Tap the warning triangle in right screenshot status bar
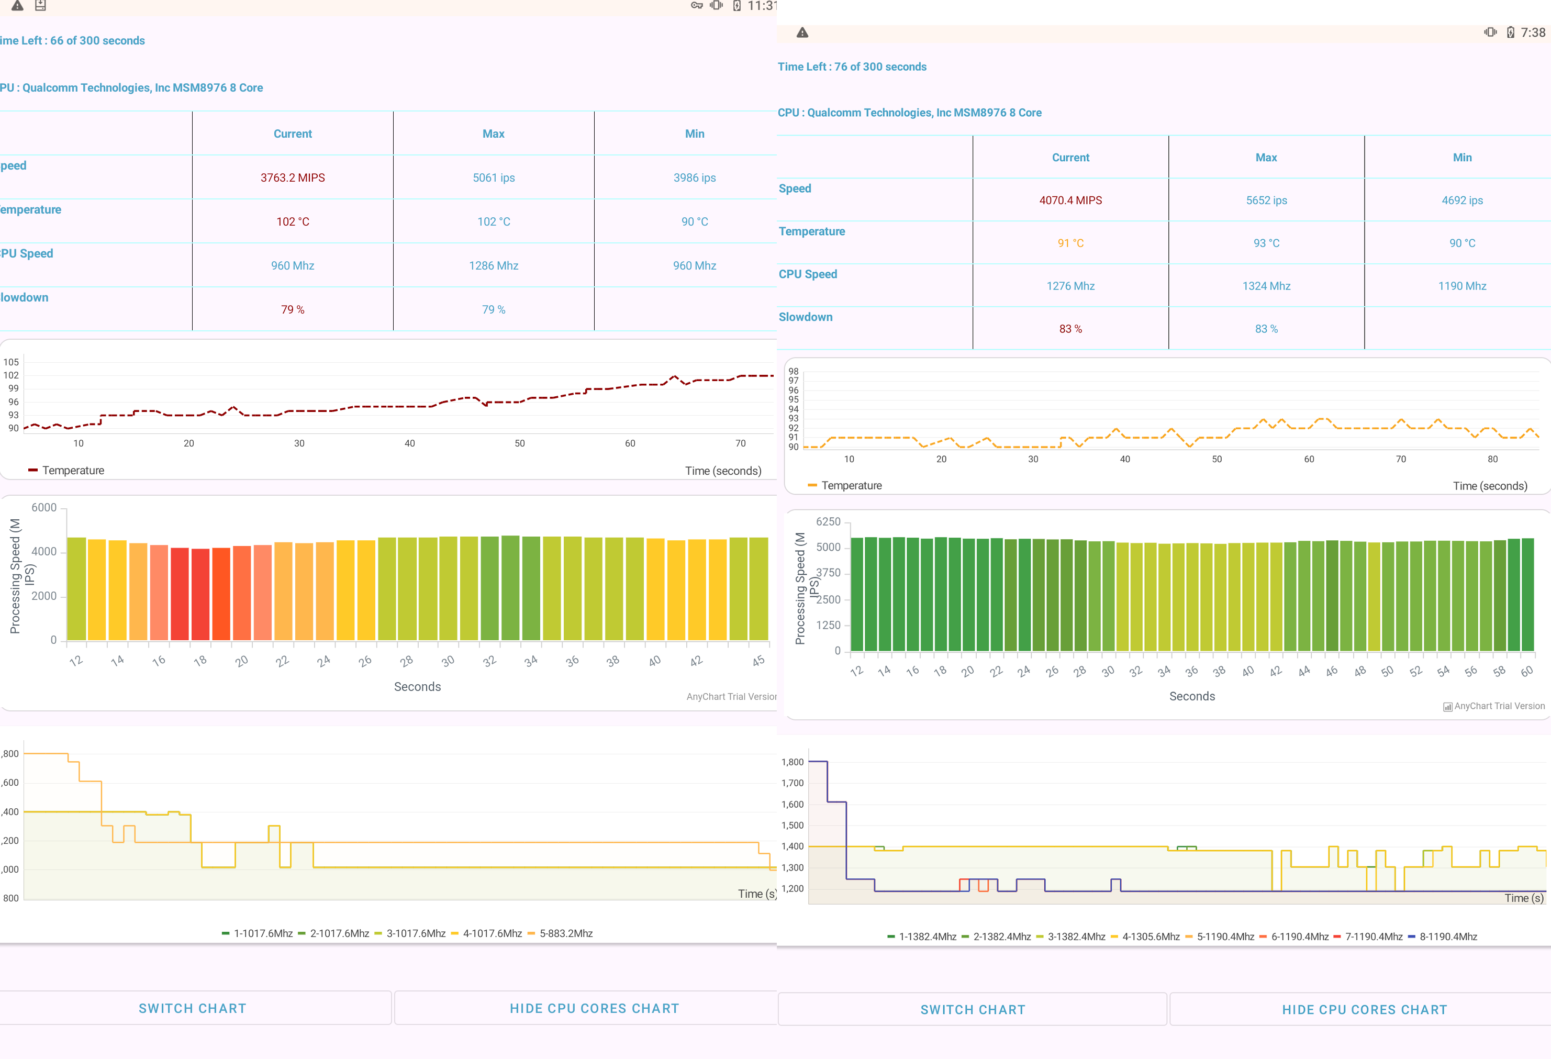Viewport: 1551px width, 1059px height. tap(802, 32)
